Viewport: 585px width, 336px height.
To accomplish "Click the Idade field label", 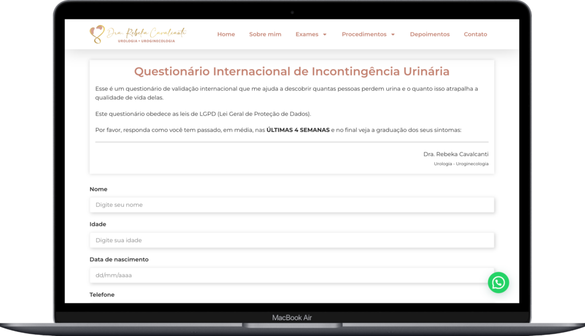I will tap(98, 225).
